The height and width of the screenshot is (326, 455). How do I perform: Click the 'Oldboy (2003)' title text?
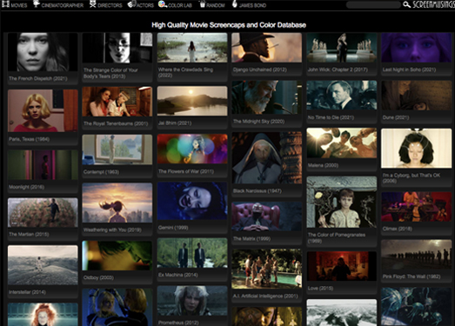click(x=98, y=277)
